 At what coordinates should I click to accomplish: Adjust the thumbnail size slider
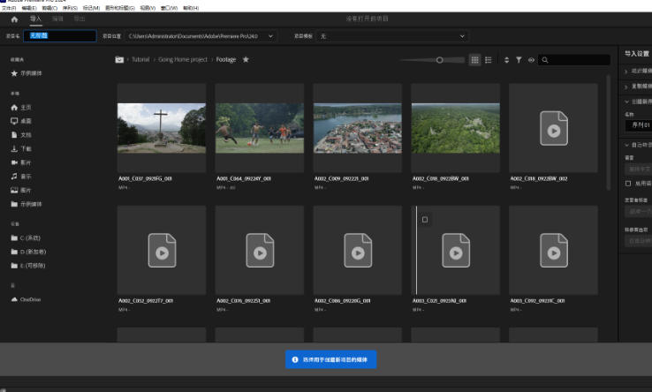pos(439,60)
